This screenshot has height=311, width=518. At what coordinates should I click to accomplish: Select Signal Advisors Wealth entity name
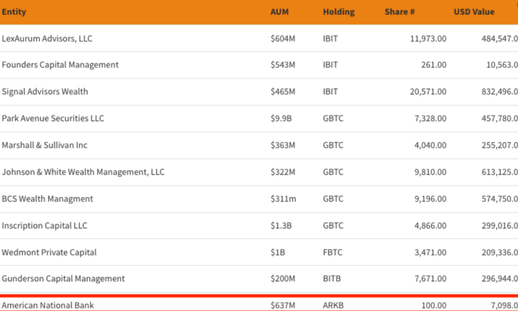point(45,91)
